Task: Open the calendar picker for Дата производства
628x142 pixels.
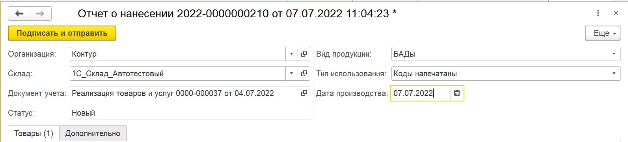Action: point(457,93)
